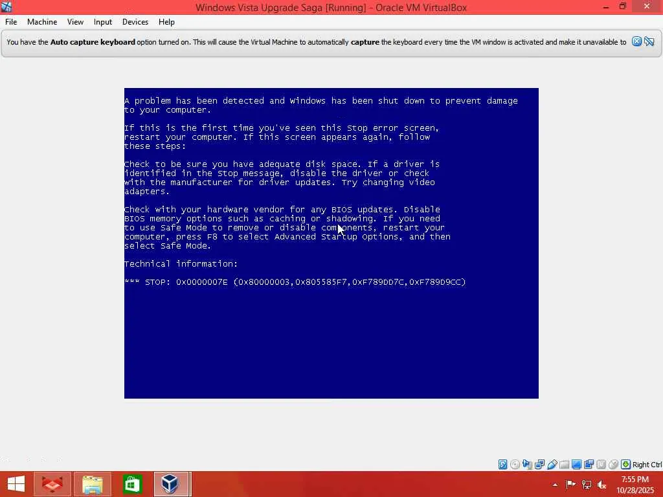The height and width of the screenshot is (497, 663).
Task: Click the STOP: 0x0000007E error line
Action: click(295, 282)
